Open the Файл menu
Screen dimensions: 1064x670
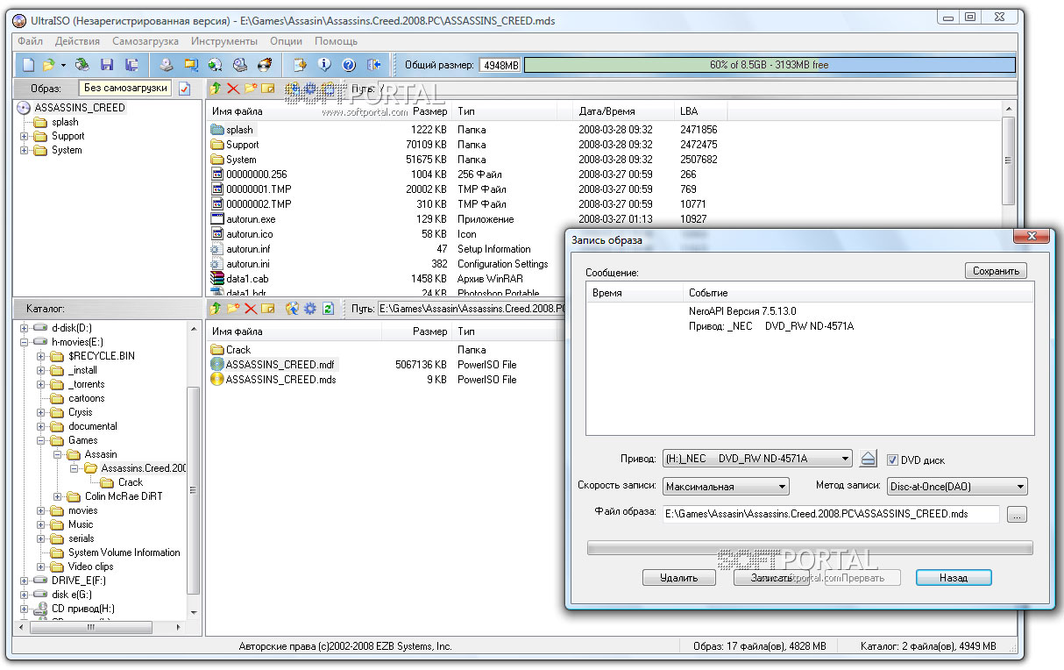(30, 41)
